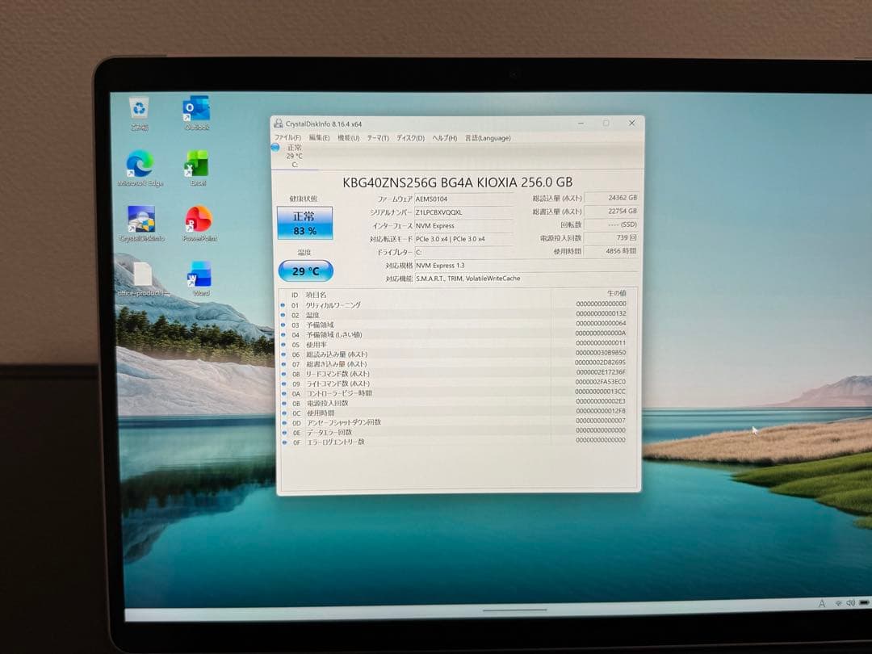Click the total host writes value 22754 GB
This screenshot has width=872, height=654.
point(611,212)
